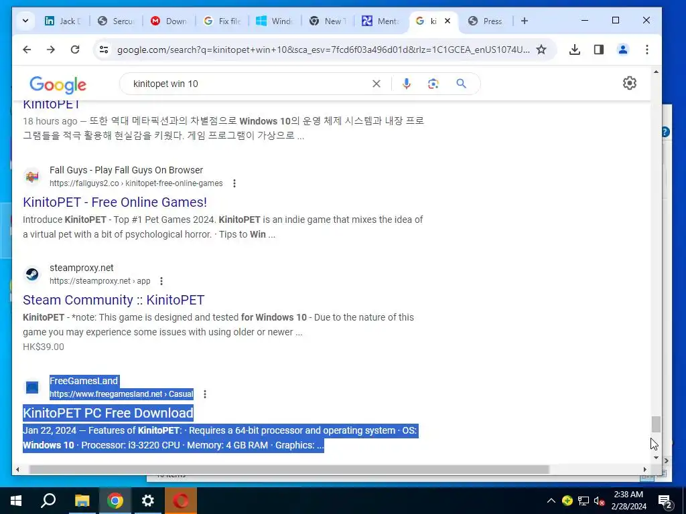View site information icon in address bar
This screenshot has height=514, width=686.
pyautogui.click(x=104, y=50)
